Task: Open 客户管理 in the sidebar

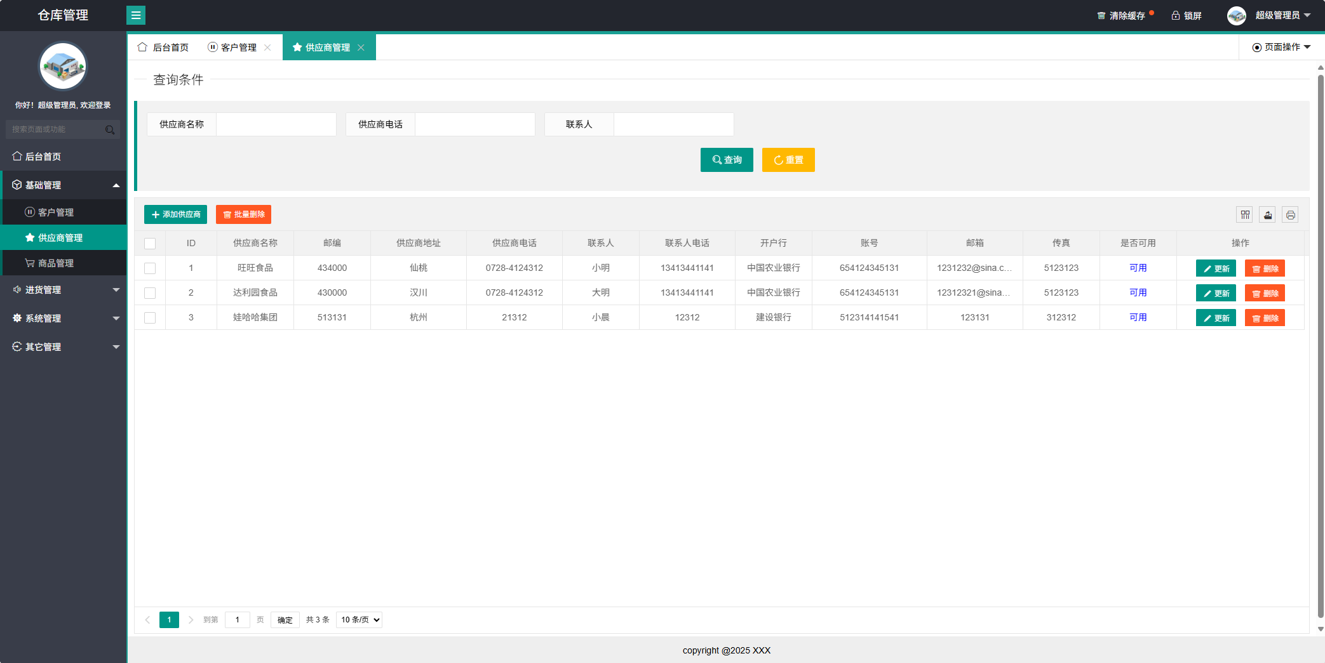Action: (64, 213)
